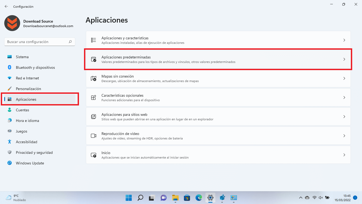Click the back arrow beside Configuración

point(6,6)
